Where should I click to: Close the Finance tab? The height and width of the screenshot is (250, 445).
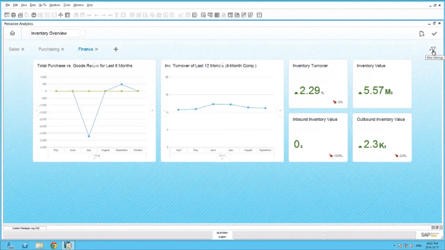(x=96, y=49)
